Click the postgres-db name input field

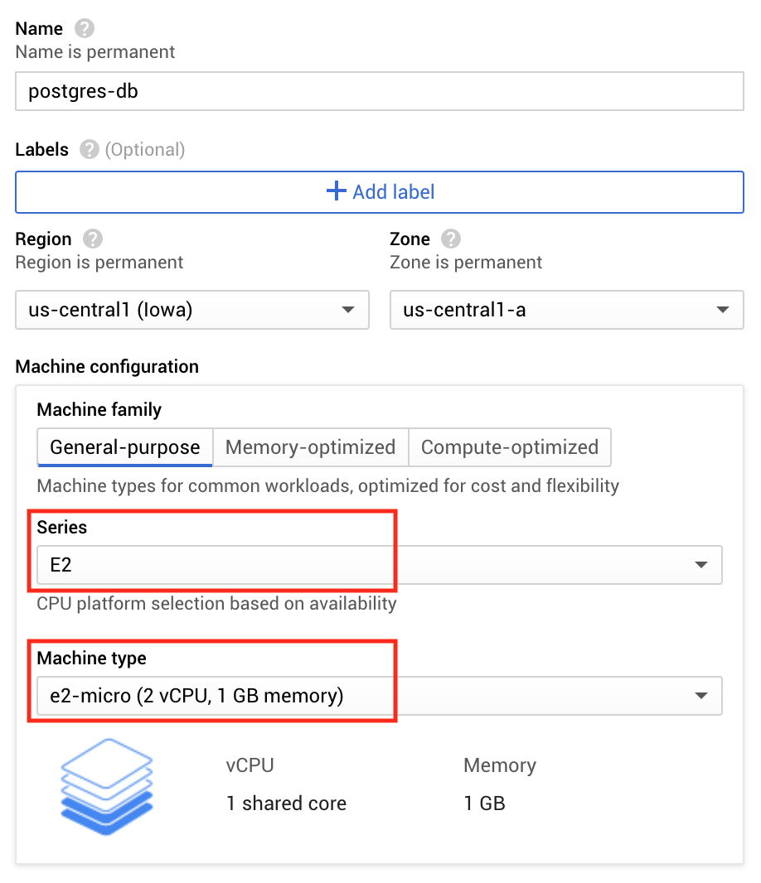tap(380, 91)
